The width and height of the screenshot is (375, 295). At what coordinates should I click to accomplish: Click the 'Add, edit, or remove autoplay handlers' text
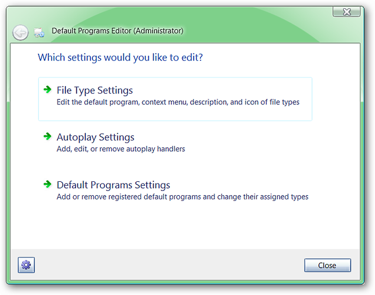pos(121,149)
